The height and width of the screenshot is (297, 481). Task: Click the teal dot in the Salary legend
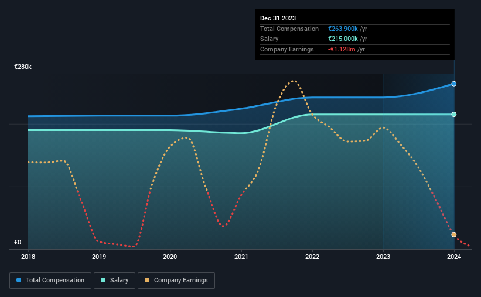click(x=103, y=280)
